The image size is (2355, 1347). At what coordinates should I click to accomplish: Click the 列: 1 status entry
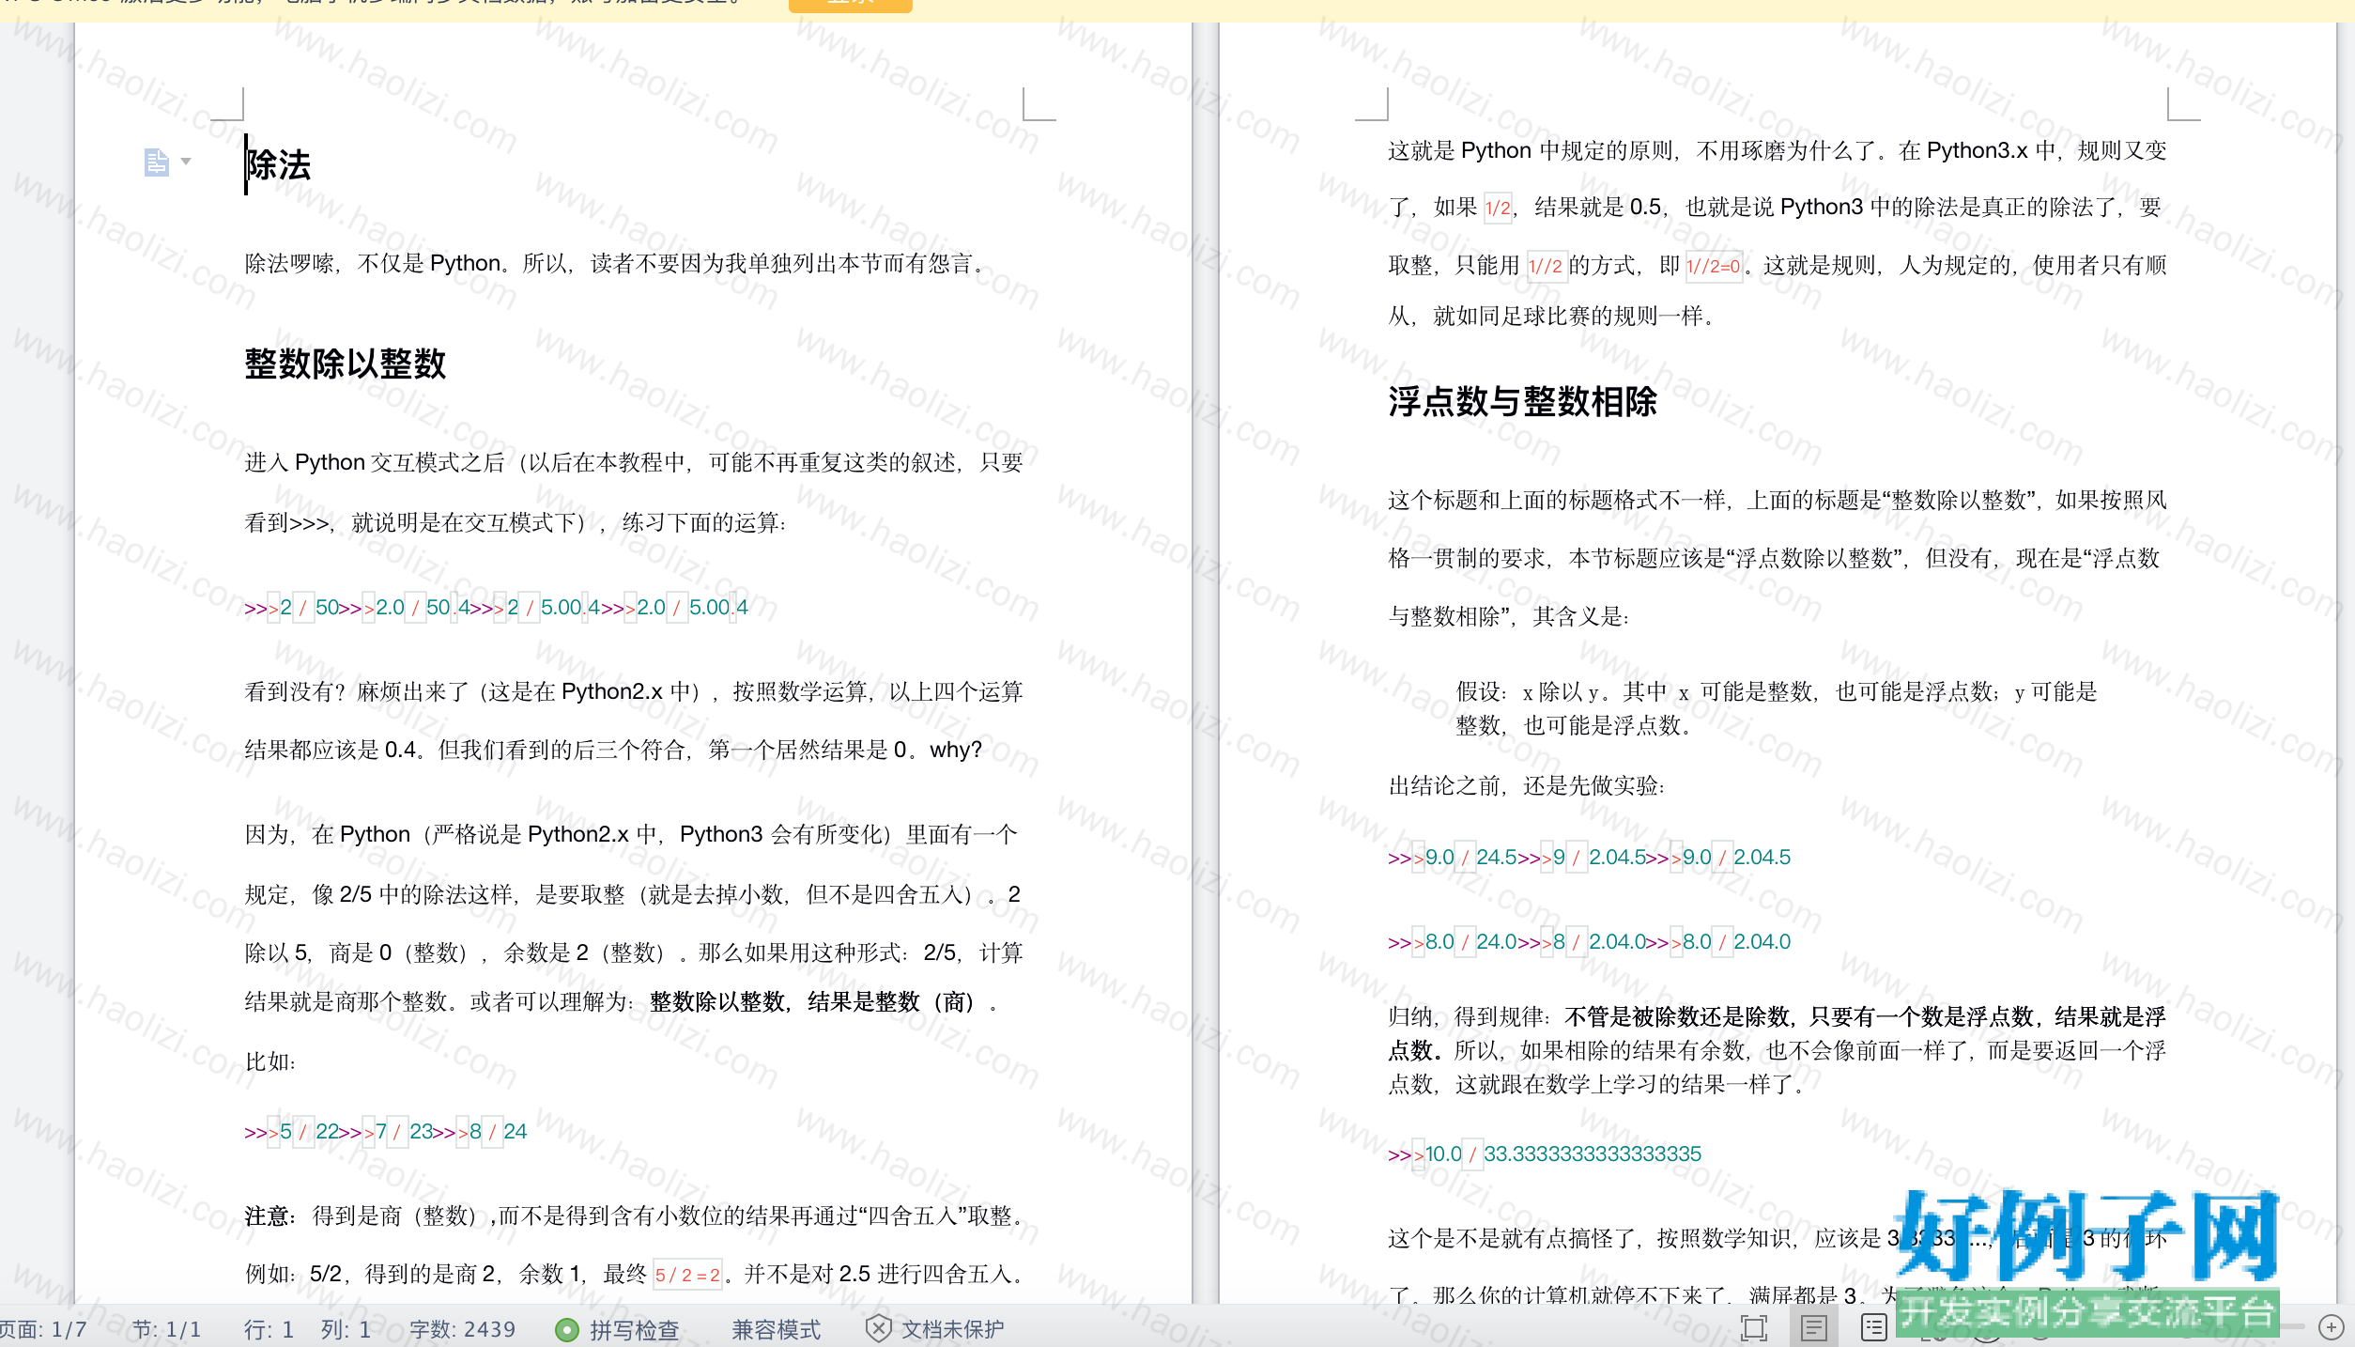346,1330
